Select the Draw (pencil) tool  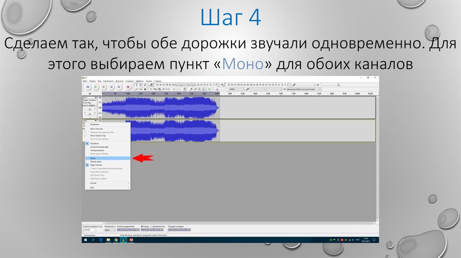[145, 85]
